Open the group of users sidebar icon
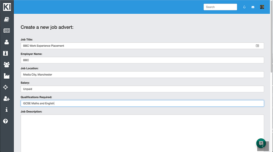273x152 pixels. coord(6,64)
